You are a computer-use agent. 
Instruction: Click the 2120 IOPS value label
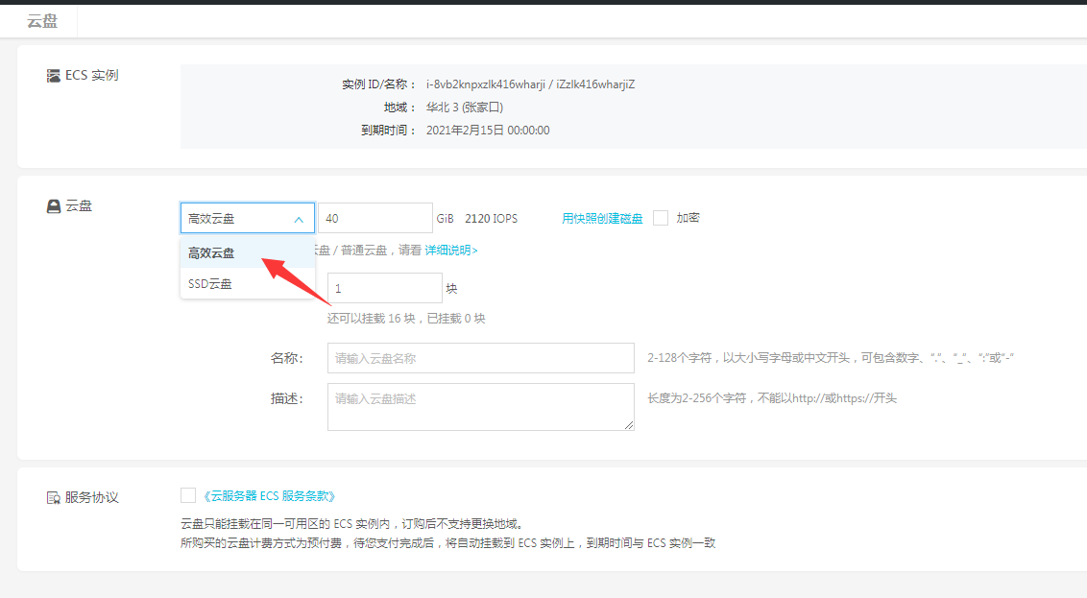tap(491, 219)
